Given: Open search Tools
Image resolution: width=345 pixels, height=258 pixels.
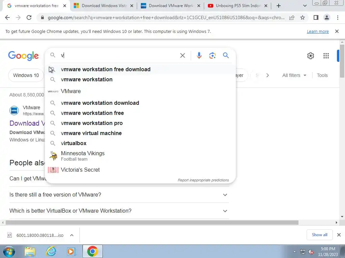Looking at the screenshot, I should (322, 75).
